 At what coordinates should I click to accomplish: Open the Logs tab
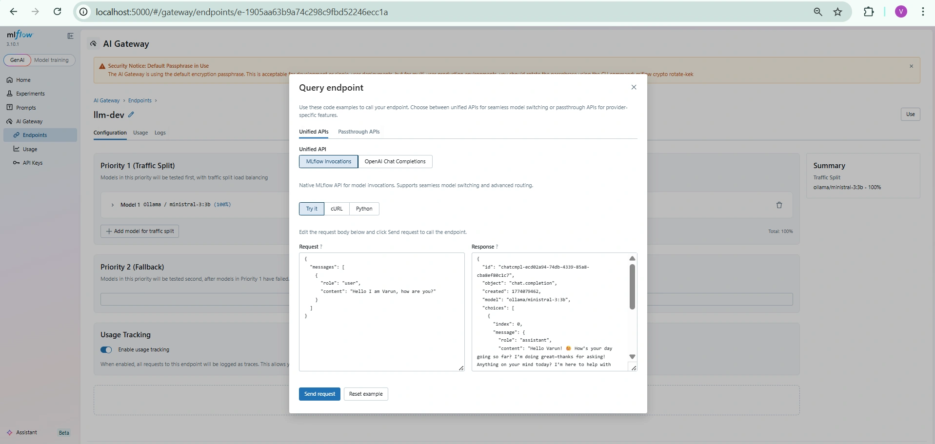coord(160,133)
